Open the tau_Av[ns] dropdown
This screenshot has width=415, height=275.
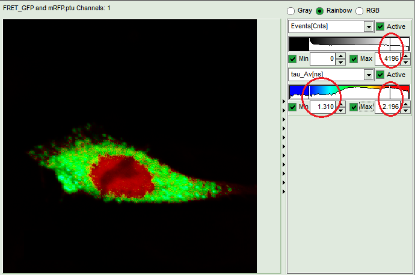point(368,75)
